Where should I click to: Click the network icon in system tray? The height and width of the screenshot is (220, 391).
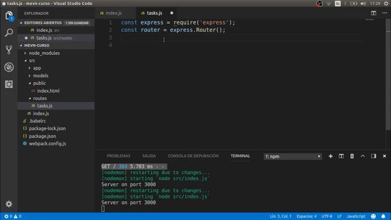tap(329, 4)
